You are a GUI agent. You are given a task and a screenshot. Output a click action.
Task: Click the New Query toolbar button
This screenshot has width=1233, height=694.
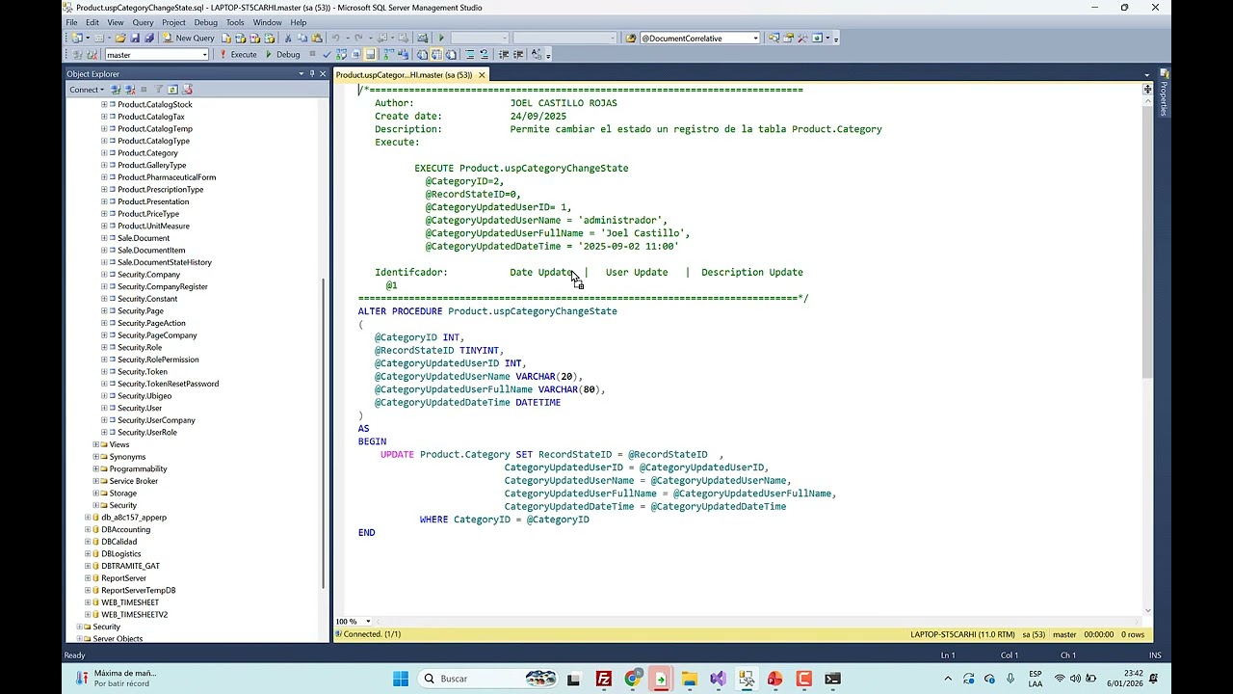[189, 39]
